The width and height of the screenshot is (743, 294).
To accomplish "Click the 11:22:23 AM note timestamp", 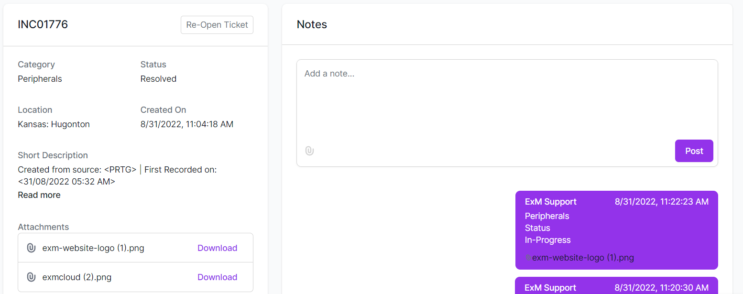I will (662, 202).
